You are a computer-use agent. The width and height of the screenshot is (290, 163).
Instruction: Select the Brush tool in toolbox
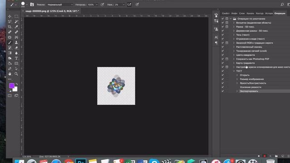point(10,43)
